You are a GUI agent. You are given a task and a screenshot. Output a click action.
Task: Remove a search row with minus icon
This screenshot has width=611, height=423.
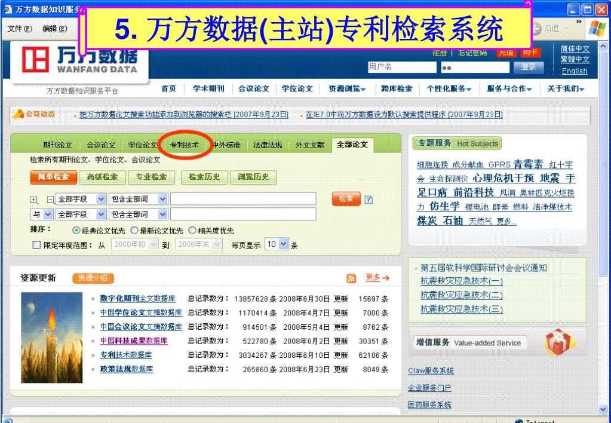click(50, 200)
